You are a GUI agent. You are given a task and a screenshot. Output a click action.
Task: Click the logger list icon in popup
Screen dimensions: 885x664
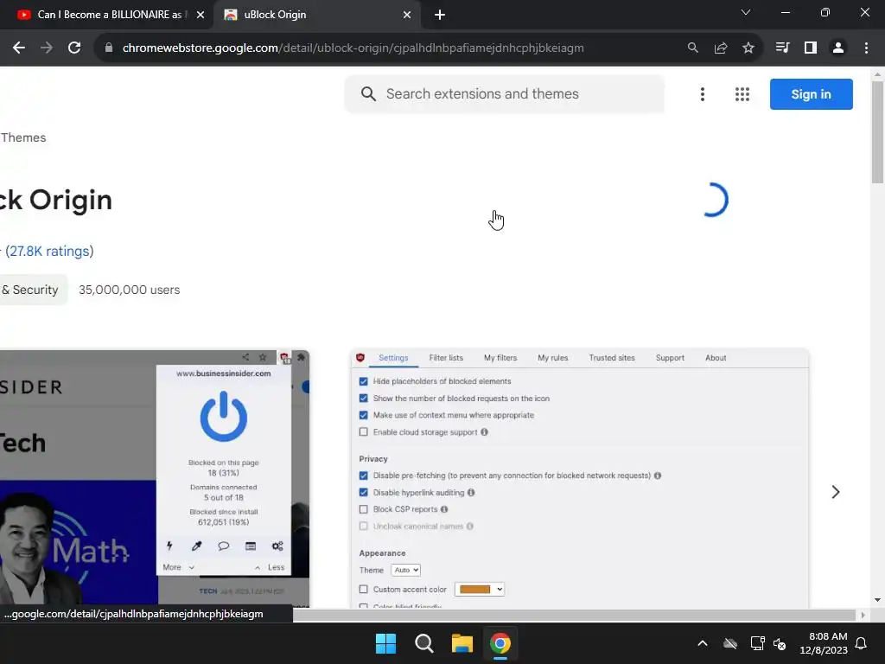coord(251,546)
